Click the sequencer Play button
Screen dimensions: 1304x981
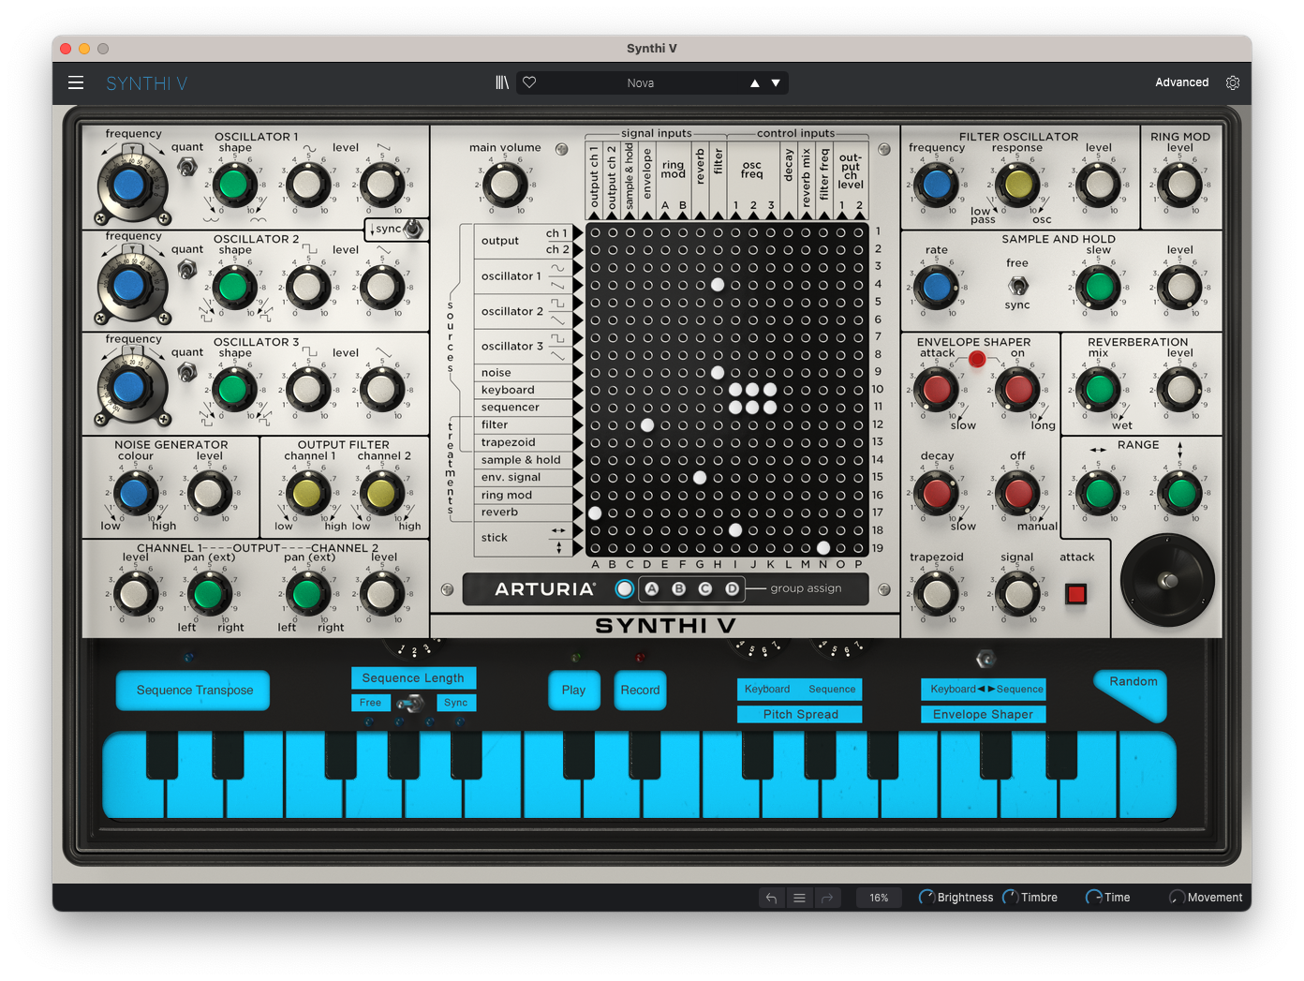(x=573, y=691)
